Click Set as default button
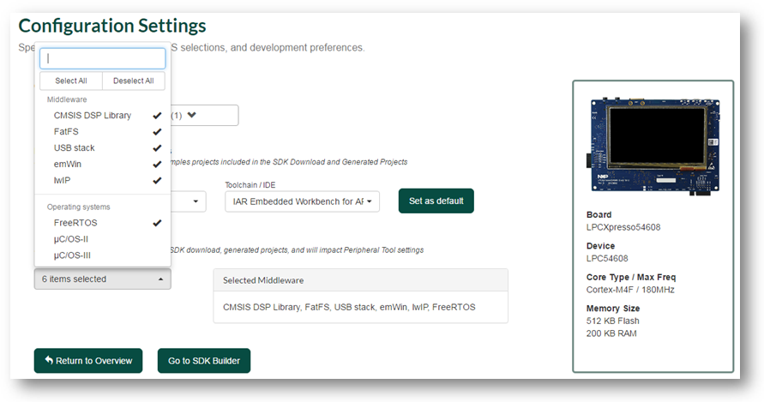 (x=436, y=201)
